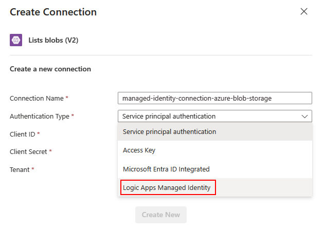
Task: Click the Connection Name text field
Action: 214,98
